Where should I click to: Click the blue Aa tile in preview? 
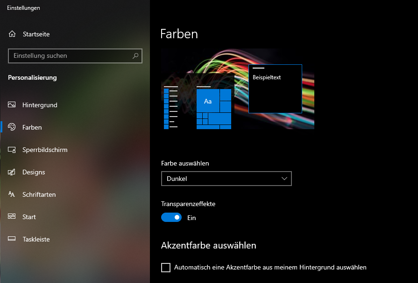click(x=208, y=101)
